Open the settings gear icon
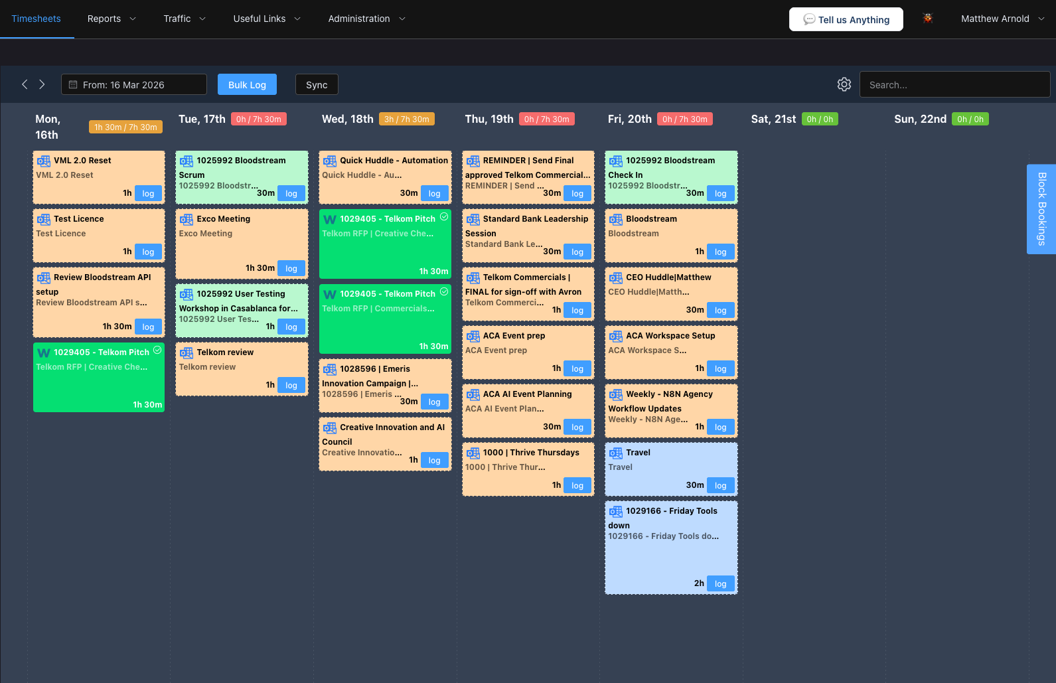The image size is (1056, 683). (844, 84)
